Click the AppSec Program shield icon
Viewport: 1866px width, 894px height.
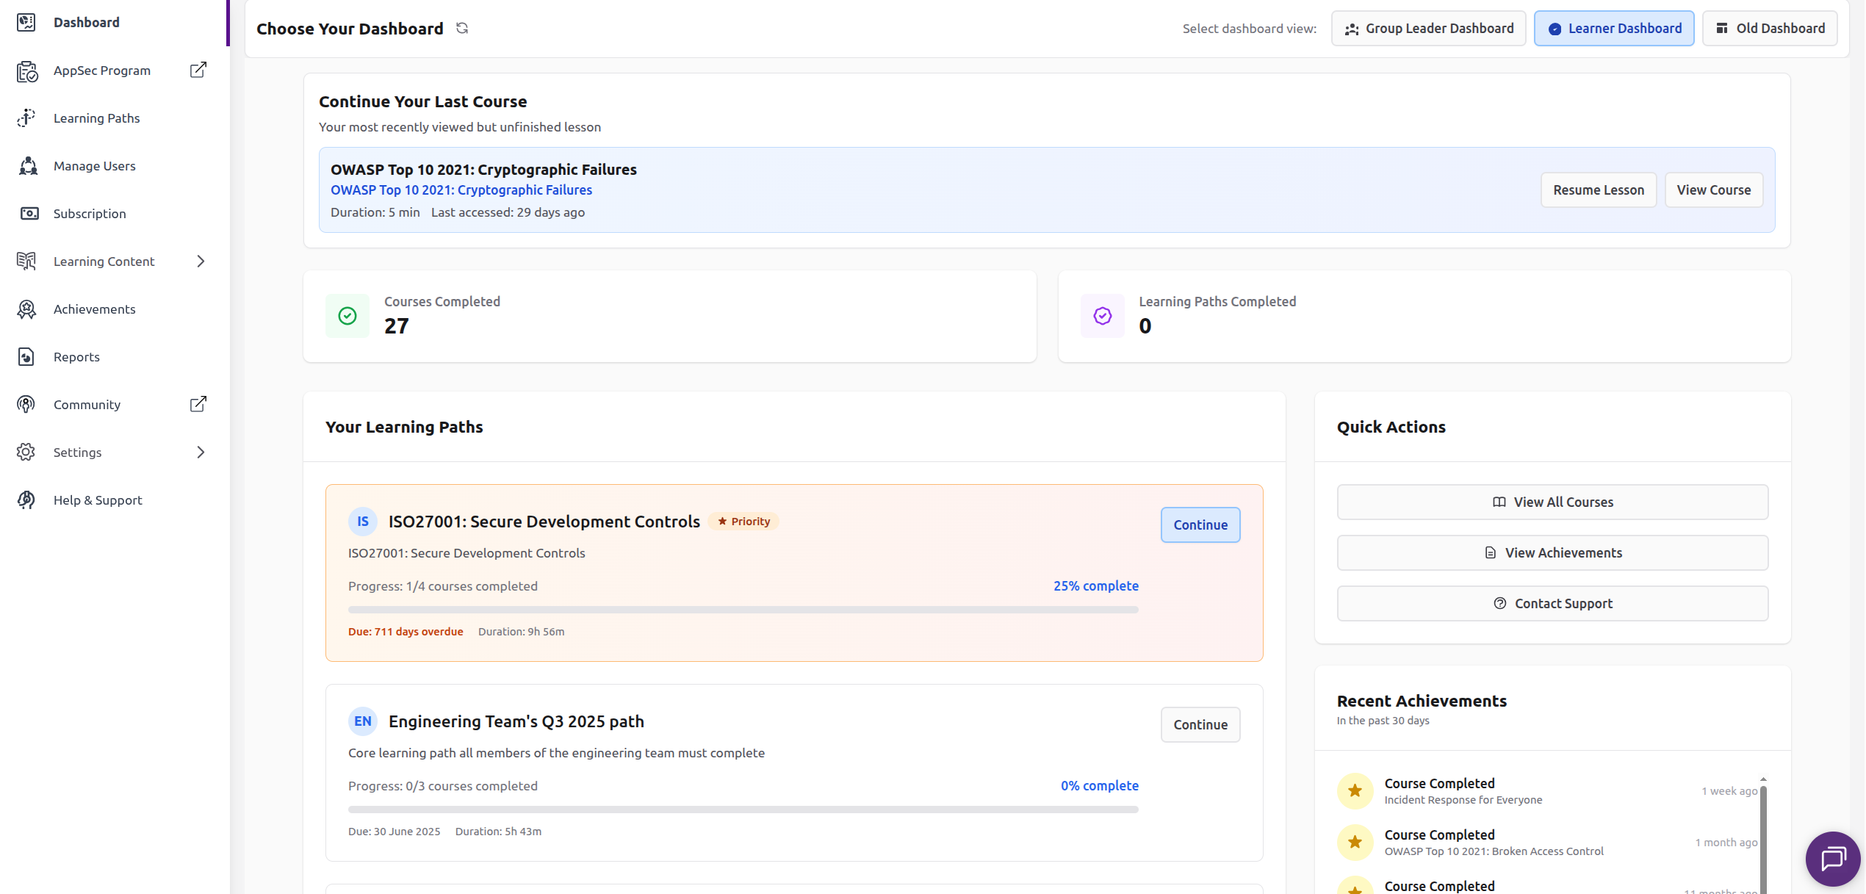pos(26,71)
